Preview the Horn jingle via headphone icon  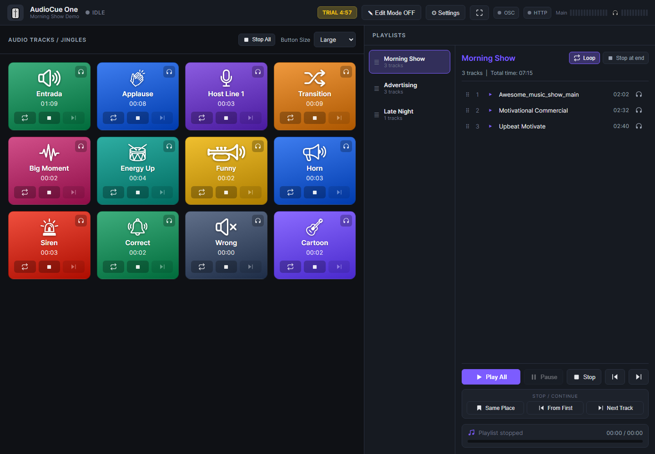coord(346,146)
